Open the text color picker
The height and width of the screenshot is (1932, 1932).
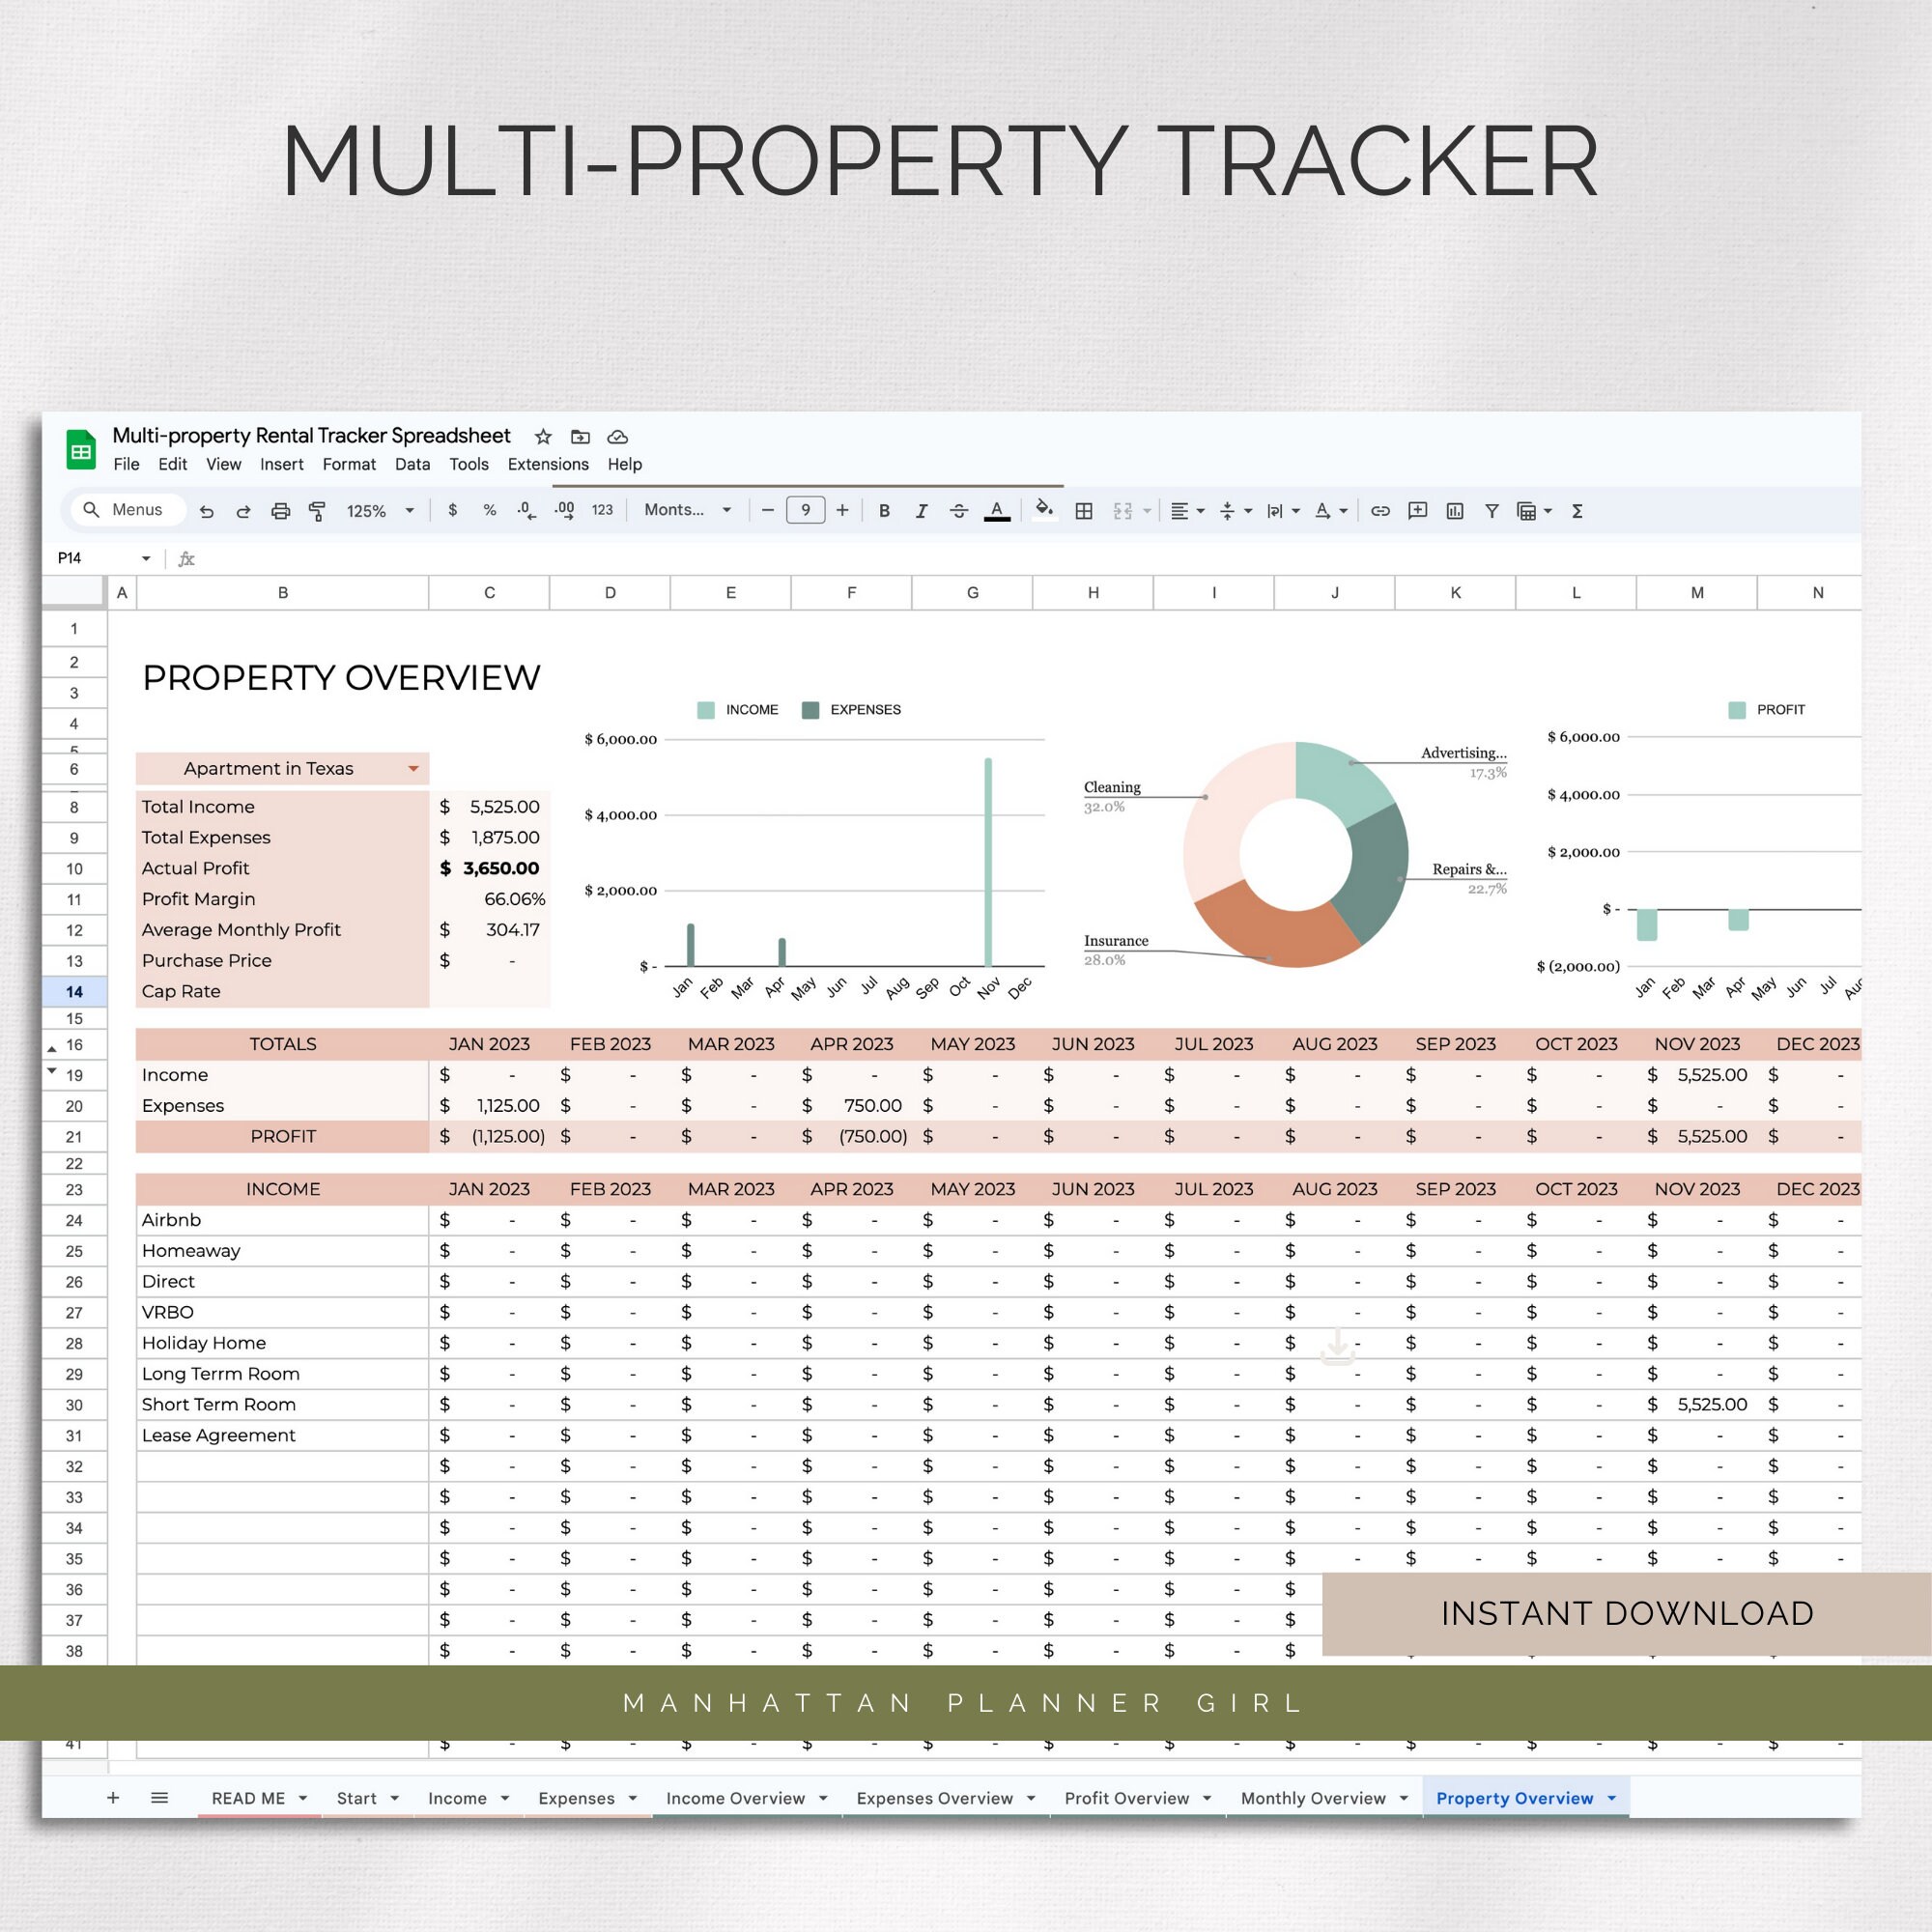click(996, 511)
